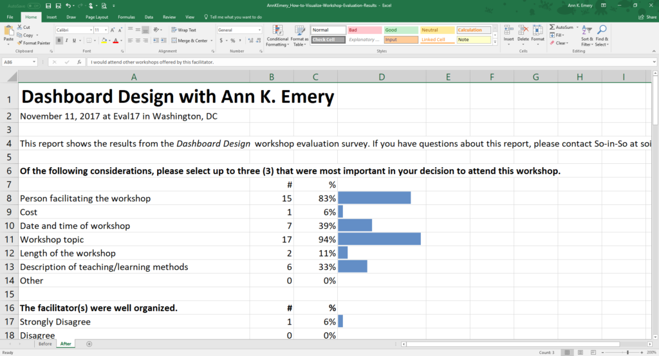
Task: Increase the cell indent
Action: point(163,40)
